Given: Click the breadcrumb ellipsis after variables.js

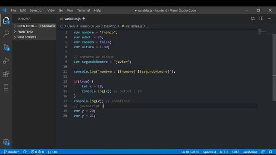Looking at the screenshot, I should pos(147,26).
